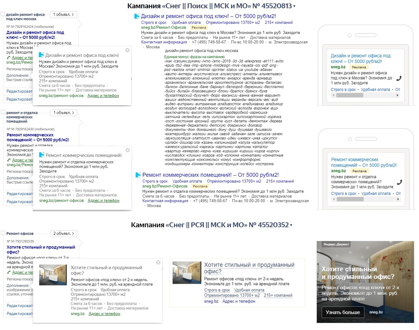
Task: Open 'sneg.bz' in the bordered РСЯ ad
Action: [x=211, y=301]
